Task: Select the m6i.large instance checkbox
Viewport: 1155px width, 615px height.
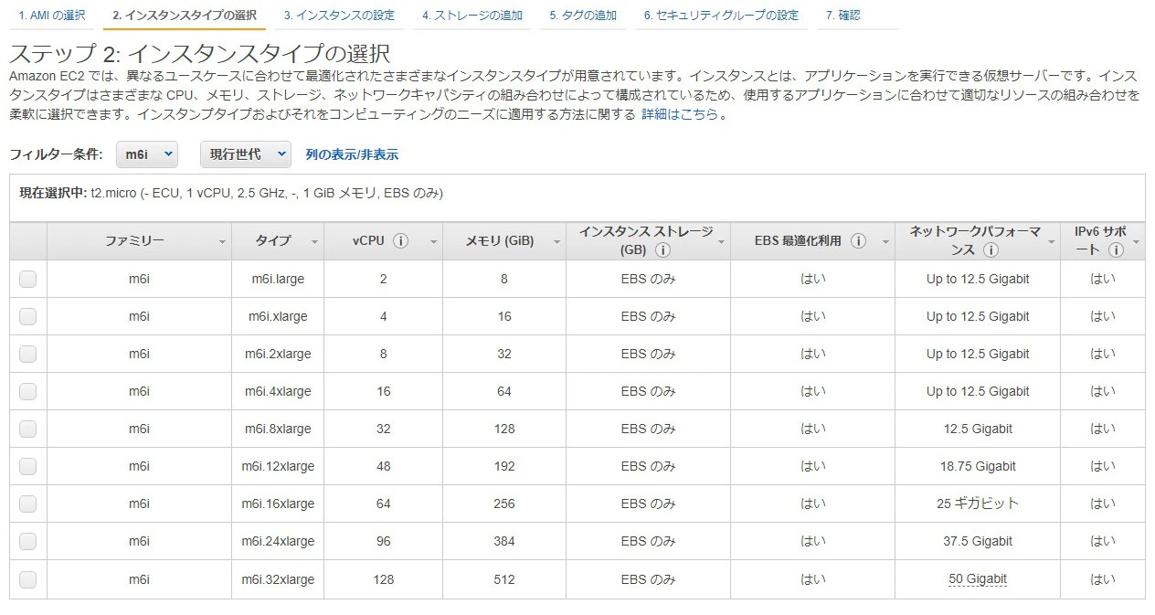Action: (27, 279)
